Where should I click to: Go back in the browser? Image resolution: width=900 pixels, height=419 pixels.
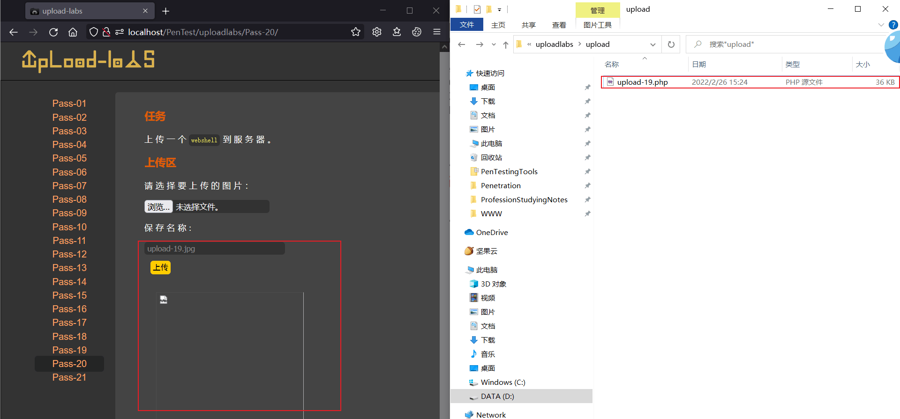(14, 32)
